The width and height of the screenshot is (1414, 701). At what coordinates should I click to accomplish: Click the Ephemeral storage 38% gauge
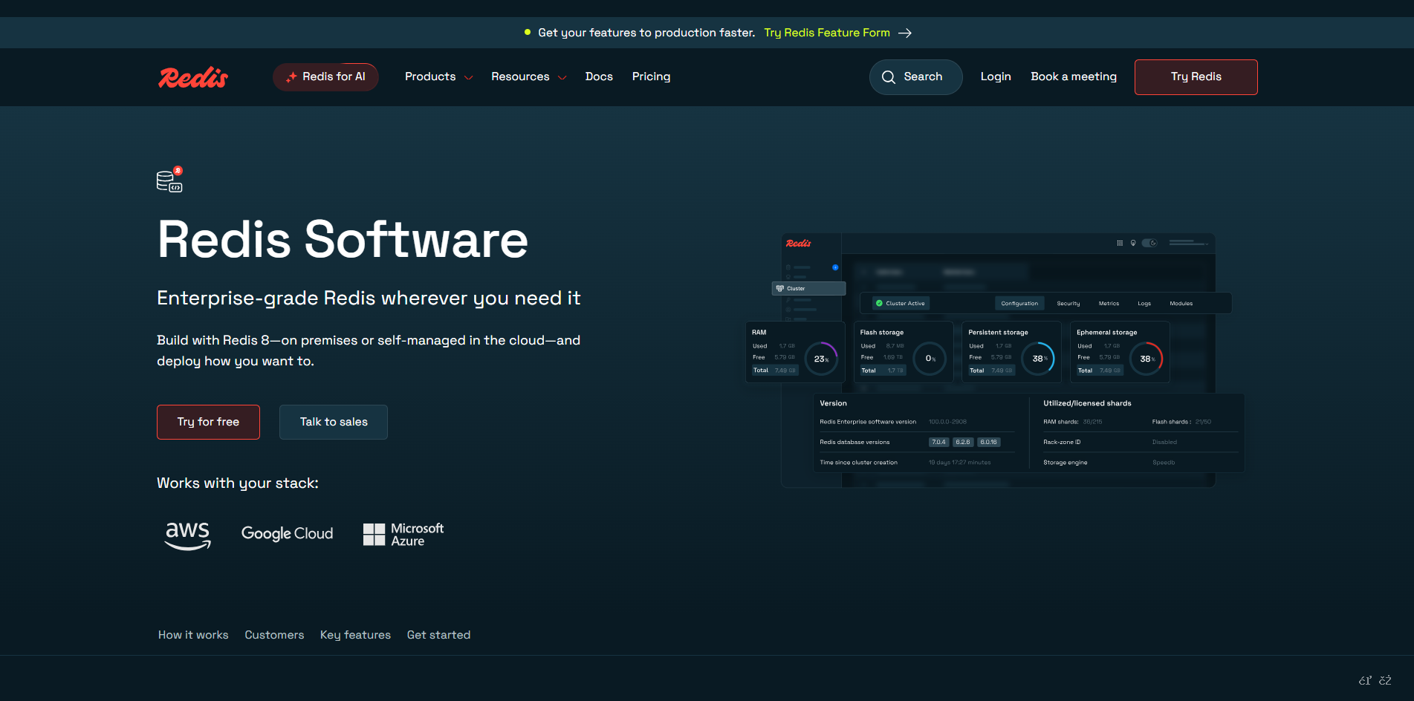tap(1147, 359)
